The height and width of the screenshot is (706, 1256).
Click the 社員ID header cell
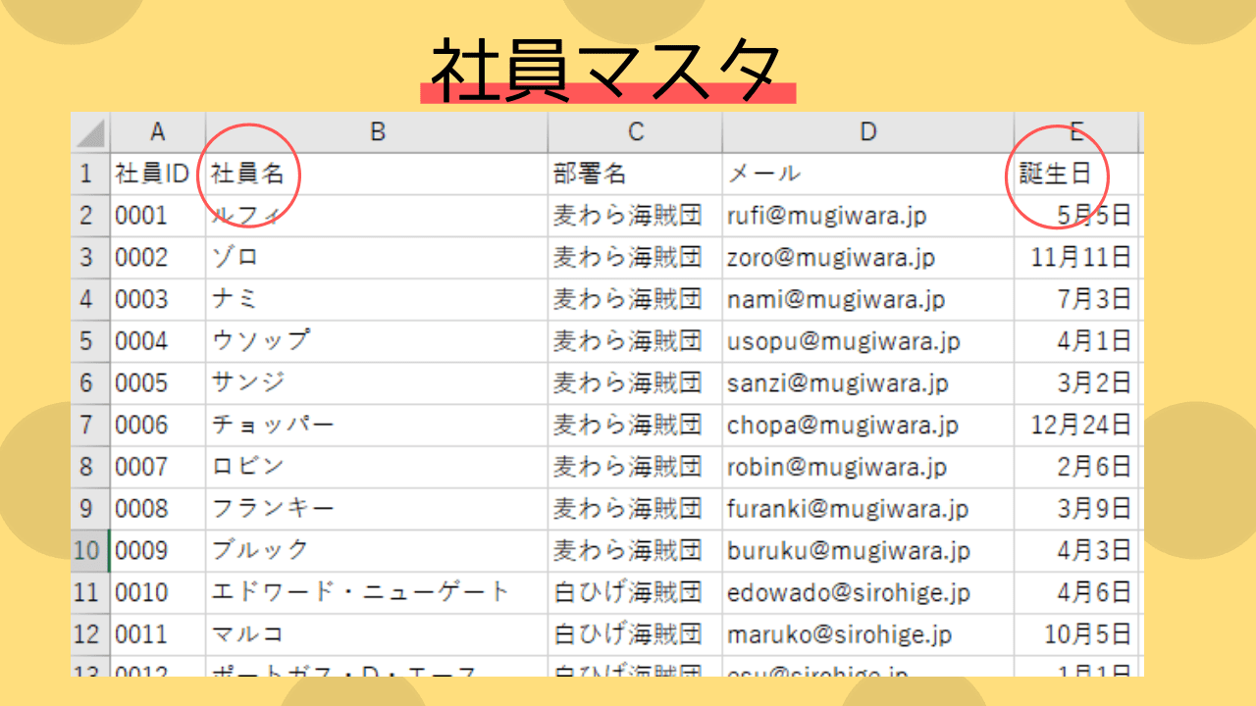(152, 175)
